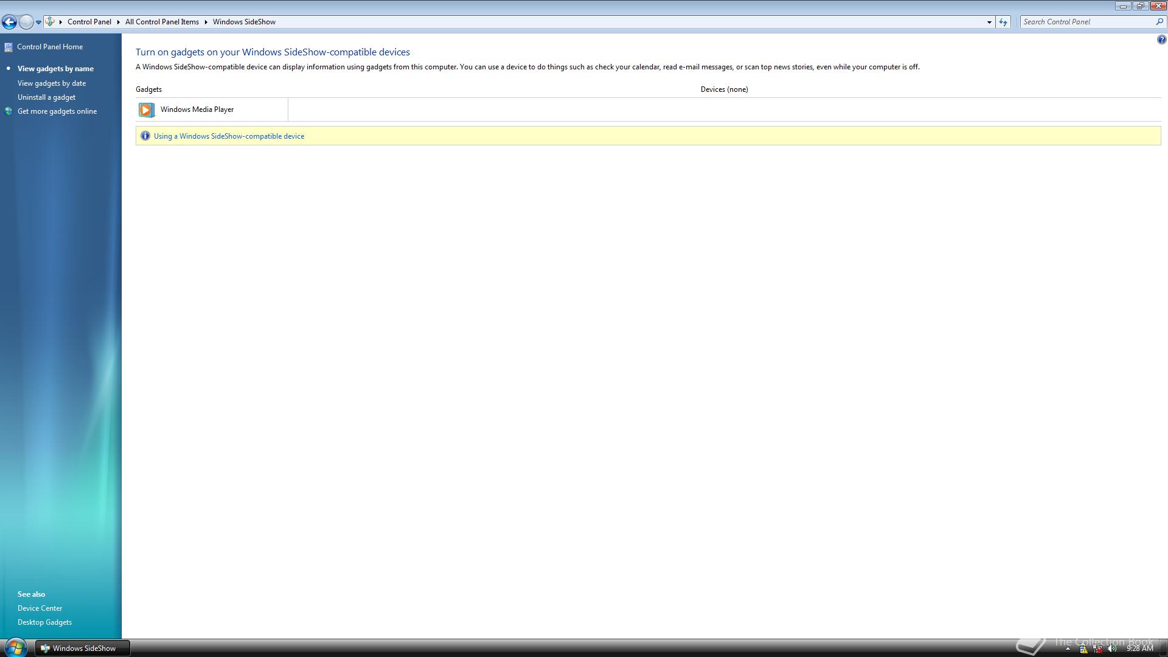
Task: Click the network disconnected tray icon
Action: 1098,648
